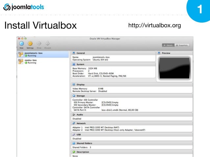Click the running arrow under nooku-box
Image resolution: width=210 pixels, height=157 pixels.
coord(26,63)
